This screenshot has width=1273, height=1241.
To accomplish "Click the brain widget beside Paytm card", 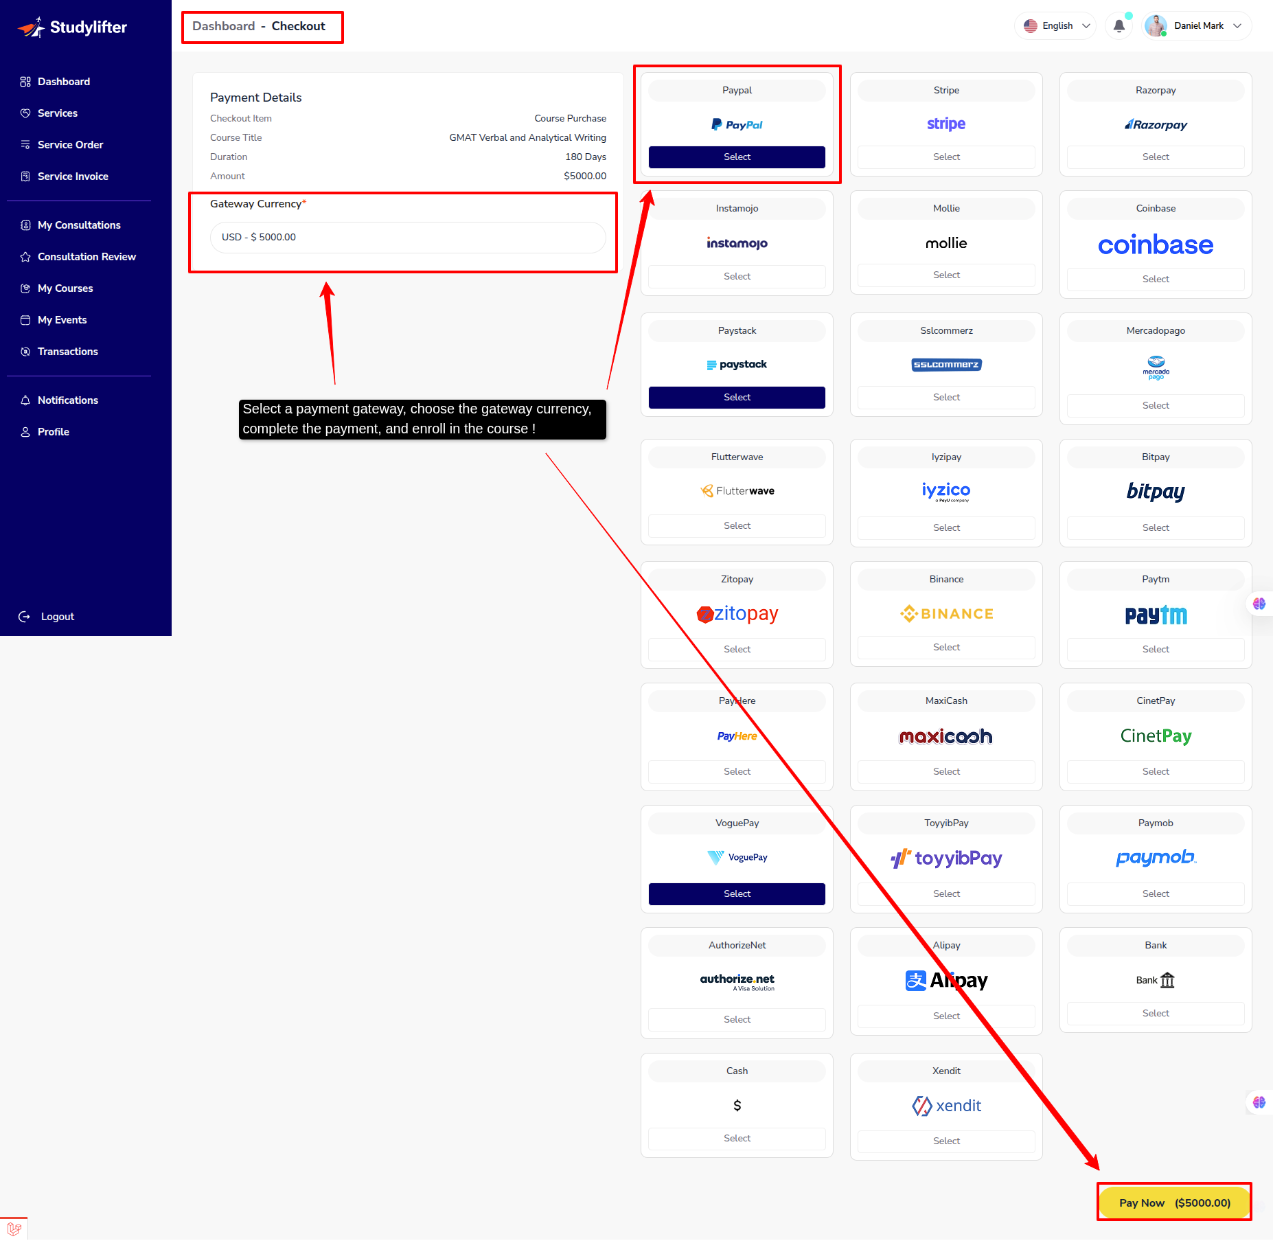I will pyautogui.click(x=1259, y=604).
